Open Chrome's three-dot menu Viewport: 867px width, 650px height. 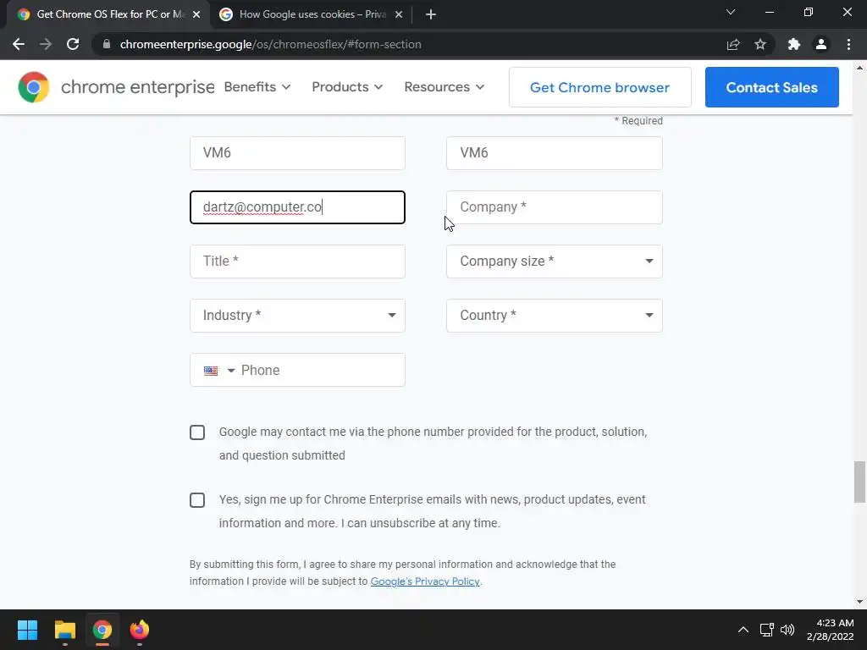(848, 44)
